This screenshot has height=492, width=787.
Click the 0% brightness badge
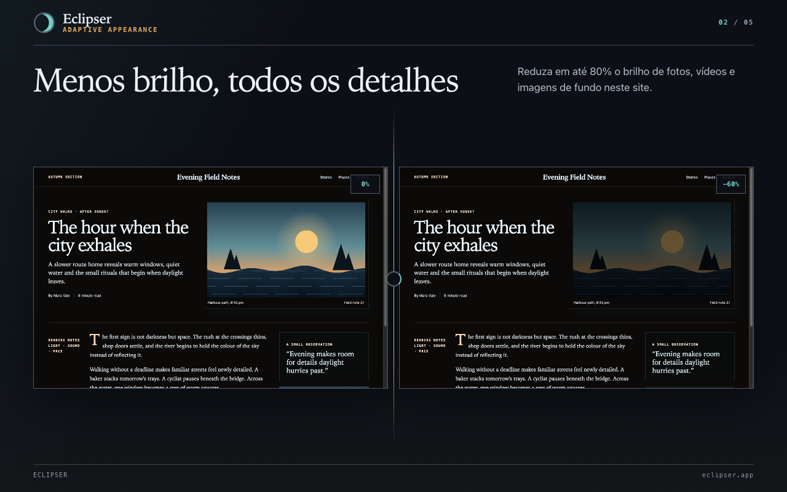(x=365, y=184)
